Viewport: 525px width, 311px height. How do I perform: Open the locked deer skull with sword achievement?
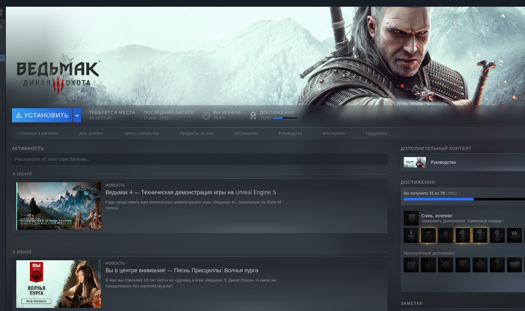[x=428, y=265]
